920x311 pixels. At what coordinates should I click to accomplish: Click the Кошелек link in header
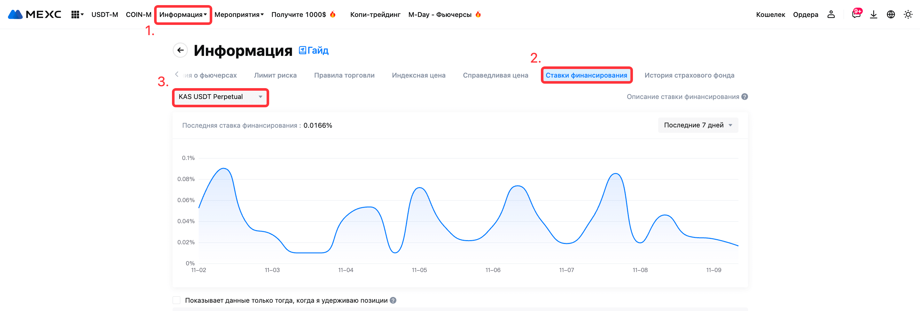(x=770, y=15)
